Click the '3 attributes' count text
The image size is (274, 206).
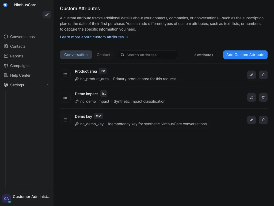[x=203, y=55]
